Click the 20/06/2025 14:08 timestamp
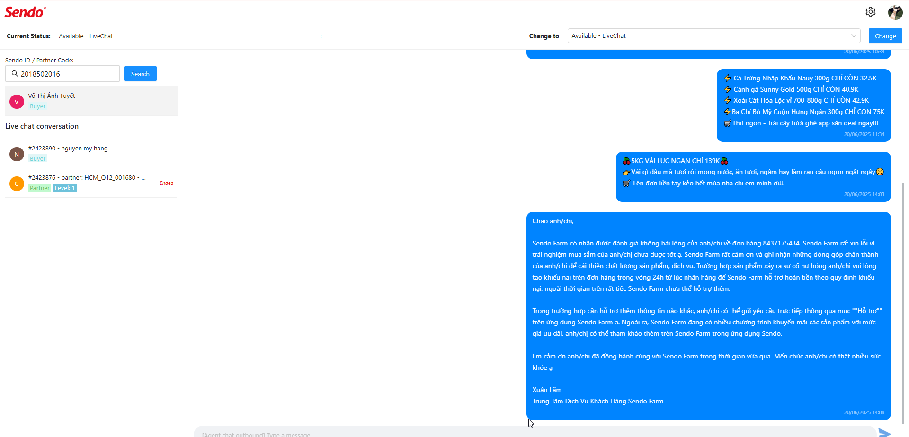Image resolution: width=909 pixels, height=437 pixels. click(864, 412)
